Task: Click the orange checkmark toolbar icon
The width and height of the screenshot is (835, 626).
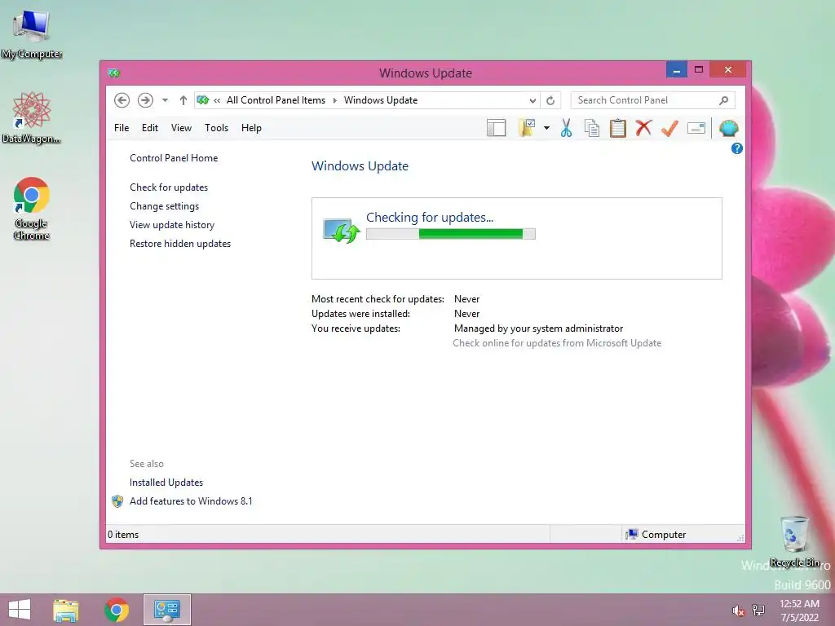Action: coord(670,128)
